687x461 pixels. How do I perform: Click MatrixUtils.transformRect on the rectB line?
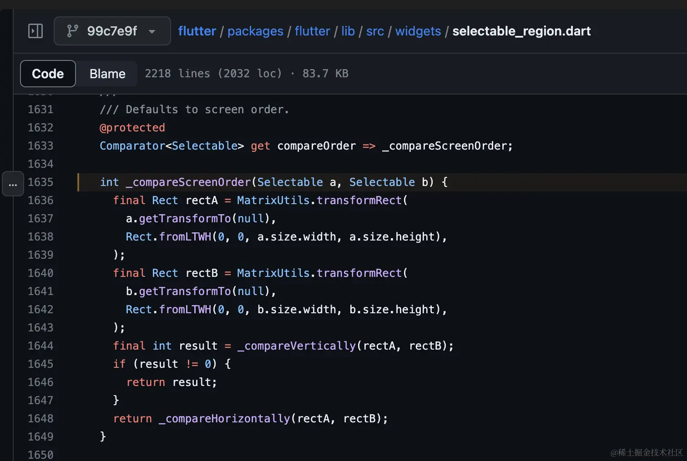click(x=319, y=273)
